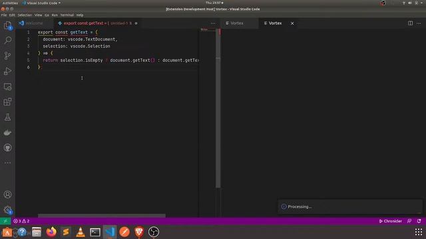Click 'vscode.Selection' on line 3

click(x=91, y=46)
